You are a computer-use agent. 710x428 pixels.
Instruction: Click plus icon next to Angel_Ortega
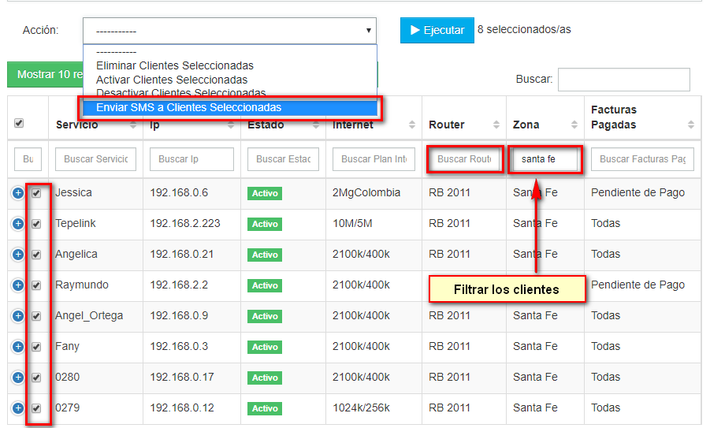[18, 316]
